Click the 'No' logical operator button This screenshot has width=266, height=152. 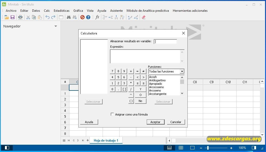[140, 101]
